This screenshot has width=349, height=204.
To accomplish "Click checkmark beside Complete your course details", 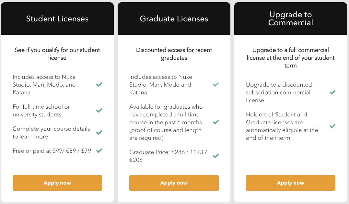I will pos(99,133).
